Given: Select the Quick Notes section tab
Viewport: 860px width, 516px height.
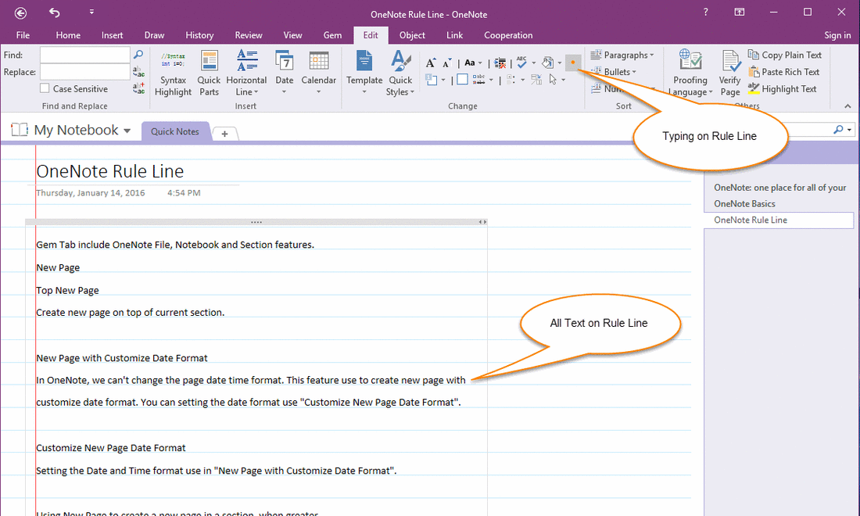Looking at the screenshot, I should 175,131.
